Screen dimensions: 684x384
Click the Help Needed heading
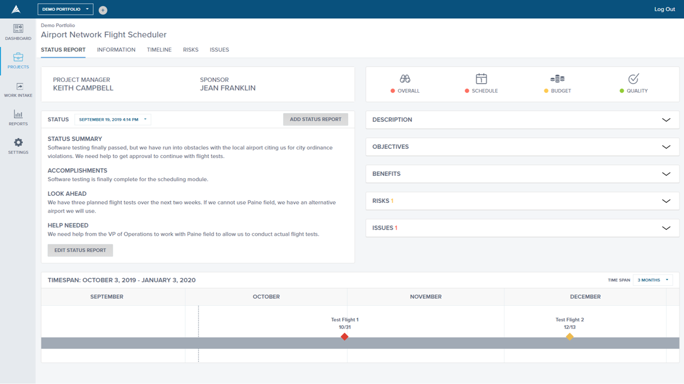[x=68, y=225]
